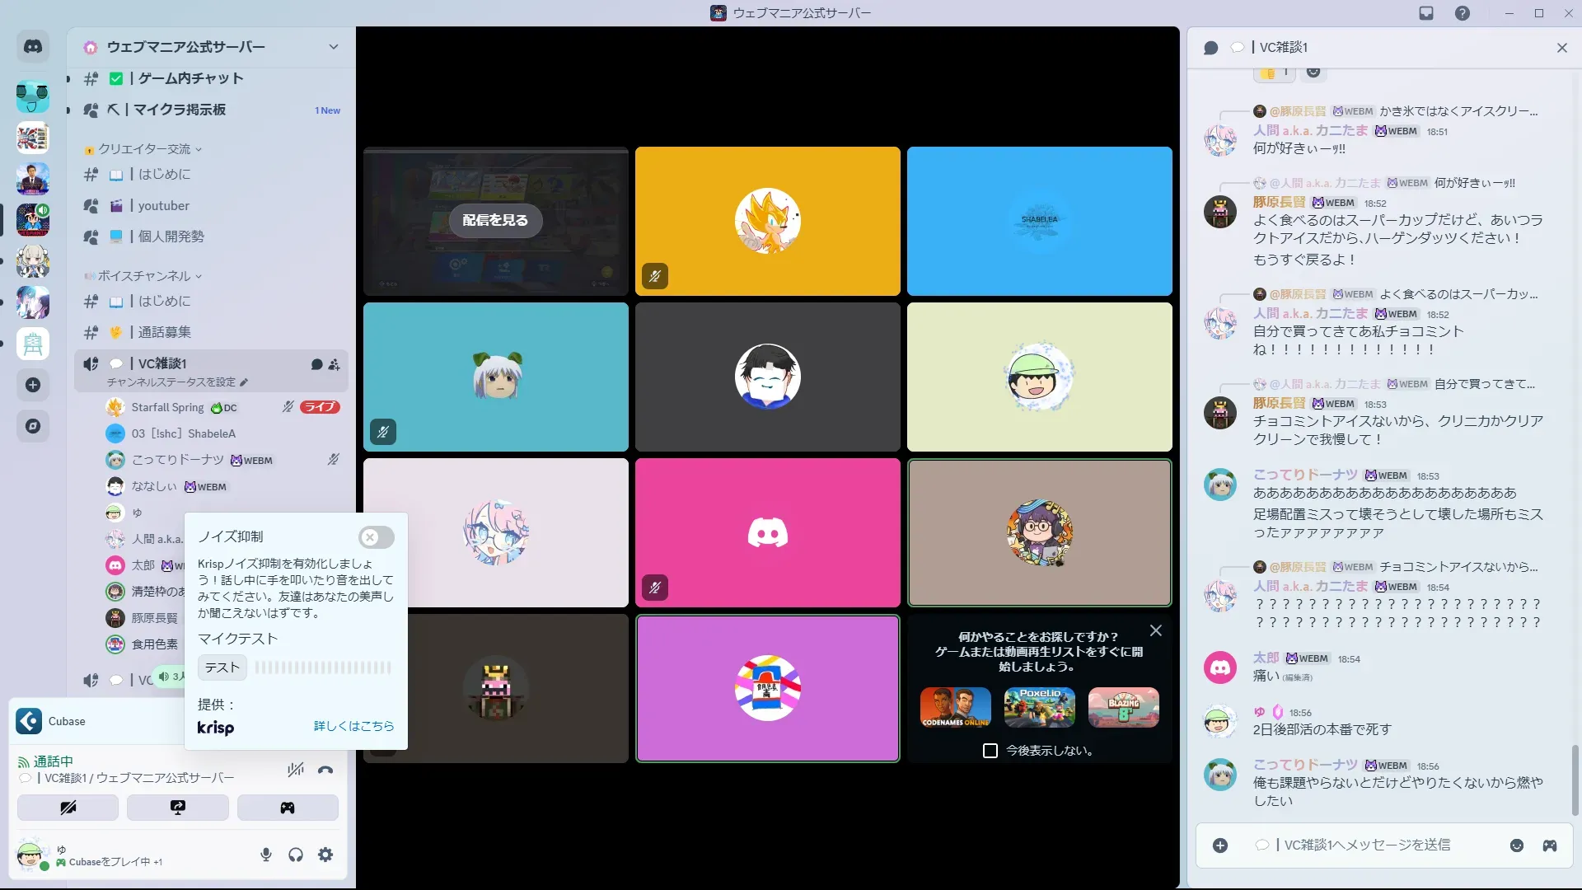Open user settings gear icon
Viewport: 1582px width, 890px height.
point(325,855)
